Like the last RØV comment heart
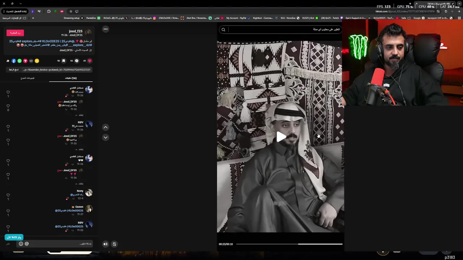 (x=8, y=227)
